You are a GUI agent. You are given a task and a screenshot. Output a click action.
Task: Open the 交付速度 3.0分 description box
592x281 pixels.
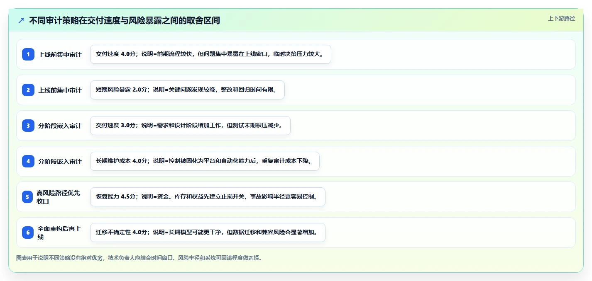coord(190,126)
